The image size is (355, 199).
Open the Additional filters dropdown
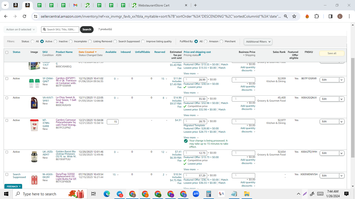click(x=258, y=41)
